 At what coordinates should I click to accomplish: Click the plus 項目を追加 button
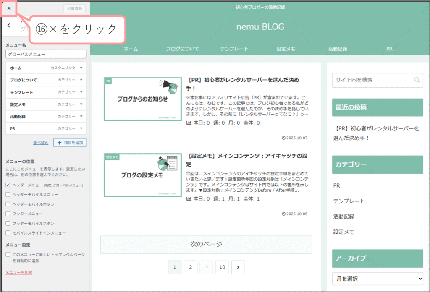point(70,143)
